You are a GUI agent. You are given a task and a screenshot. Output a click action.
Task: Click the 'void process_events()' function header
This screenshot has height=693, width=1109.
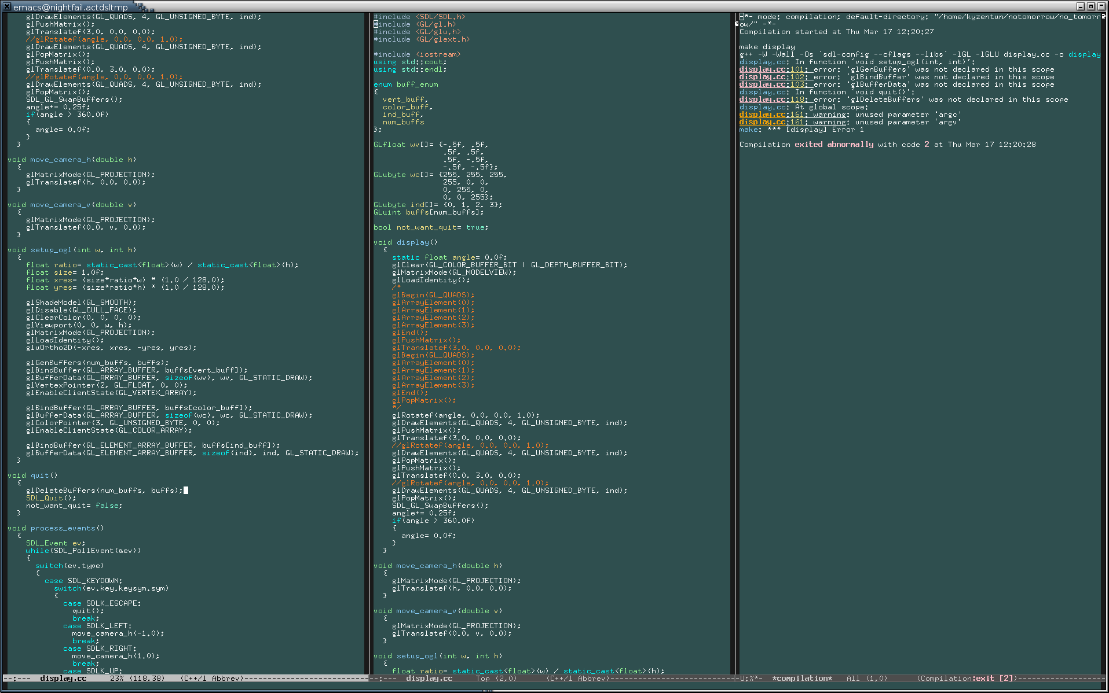56,528
